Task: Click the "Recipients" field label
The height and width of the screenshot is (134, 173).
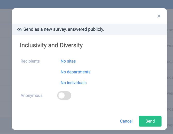Action: pos(30,61)
